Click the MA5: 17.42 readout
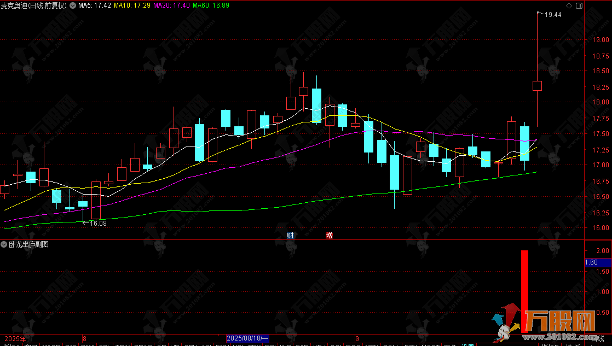The width and height of the screenshot is (612, 346). point(95,5)
